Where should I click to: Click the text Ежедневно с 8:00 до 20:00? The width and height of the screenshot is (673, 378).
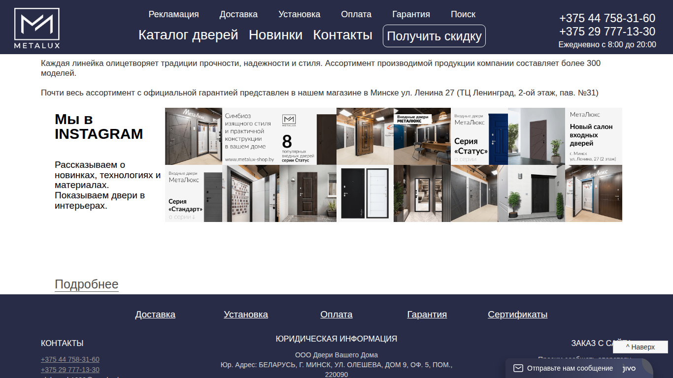coord(607,44)
